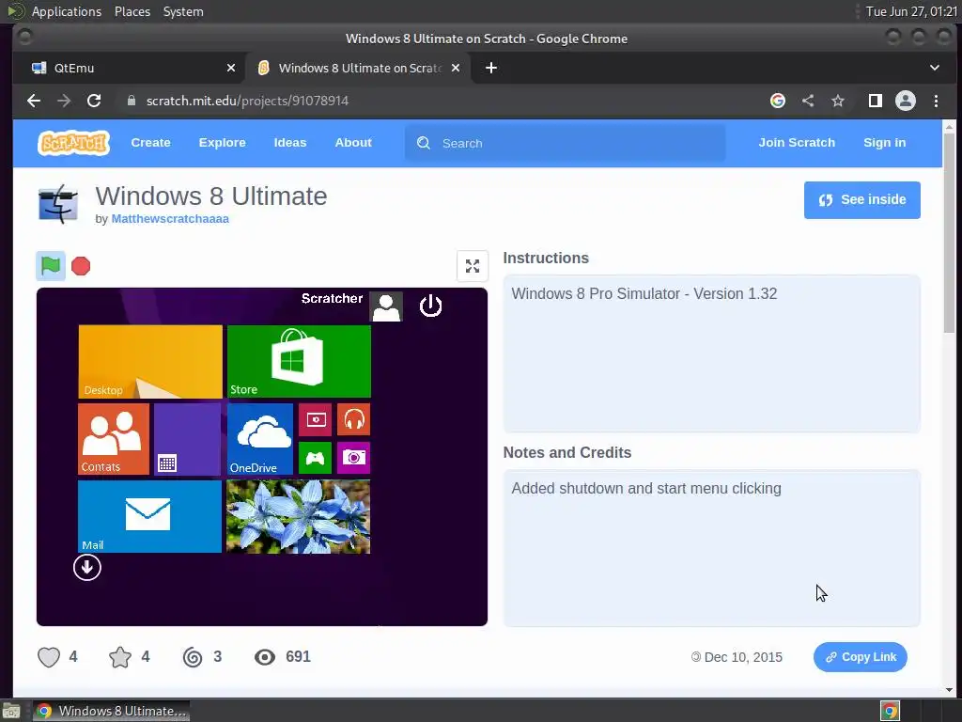Click the clock showing Tue Jun 27
Viewport: 962px width, 722px height.
pos(911,11)
